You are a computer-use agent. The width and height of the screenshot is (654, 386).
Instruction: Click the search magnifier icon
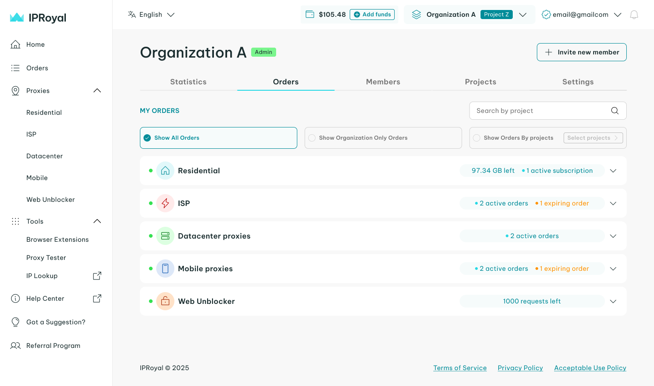coord(614,111)
